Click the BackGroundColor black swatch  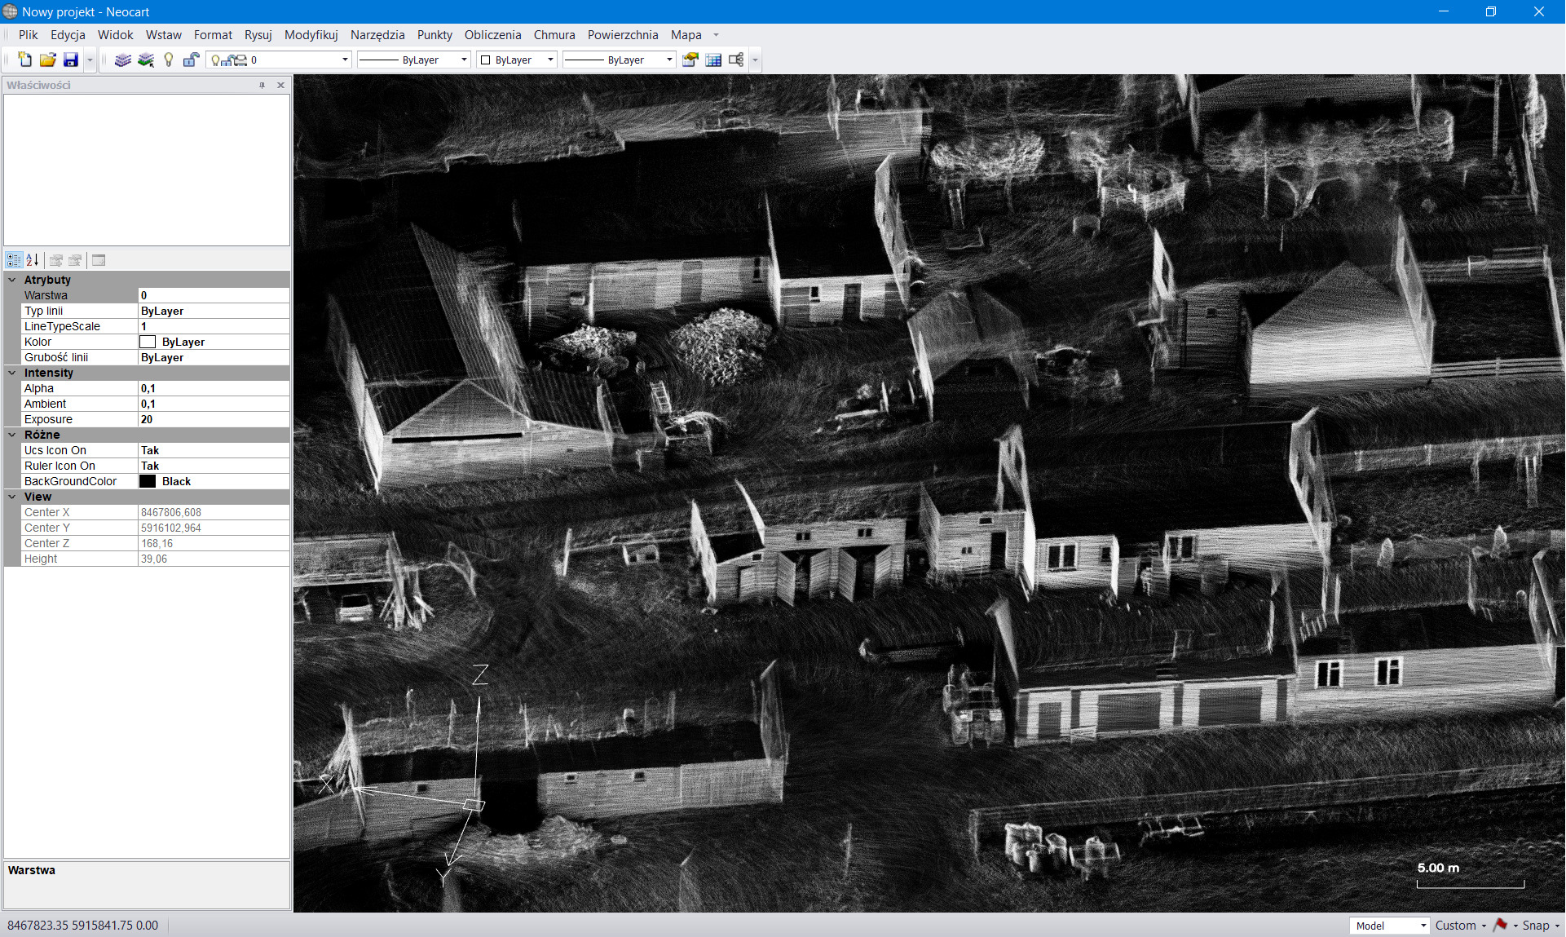coord(148,481)
